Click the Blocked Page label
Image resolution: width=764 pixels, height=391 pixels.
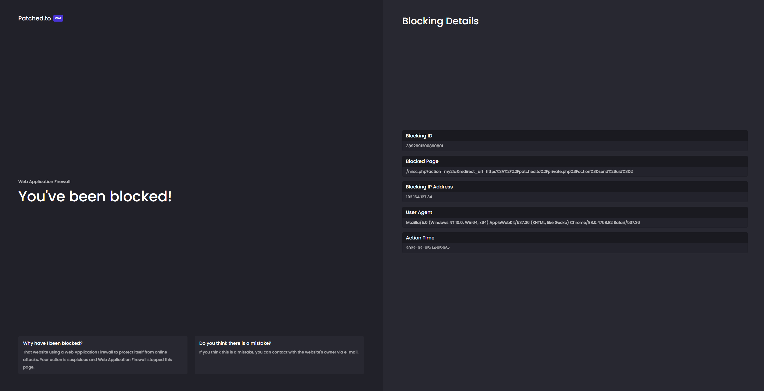[422, 161]
